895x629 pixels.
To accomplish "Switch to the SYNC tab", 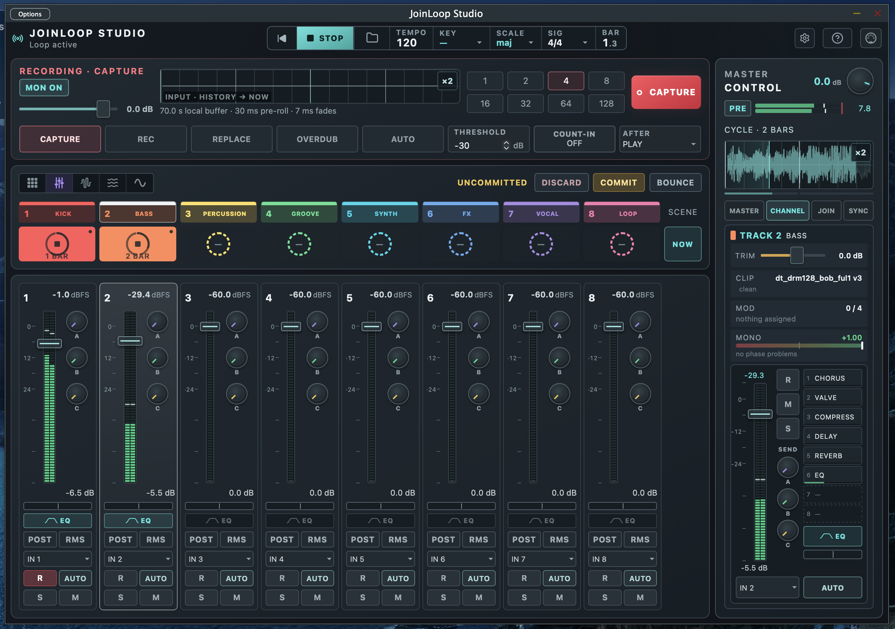I will pyautogui.click(x=858, y=211).
